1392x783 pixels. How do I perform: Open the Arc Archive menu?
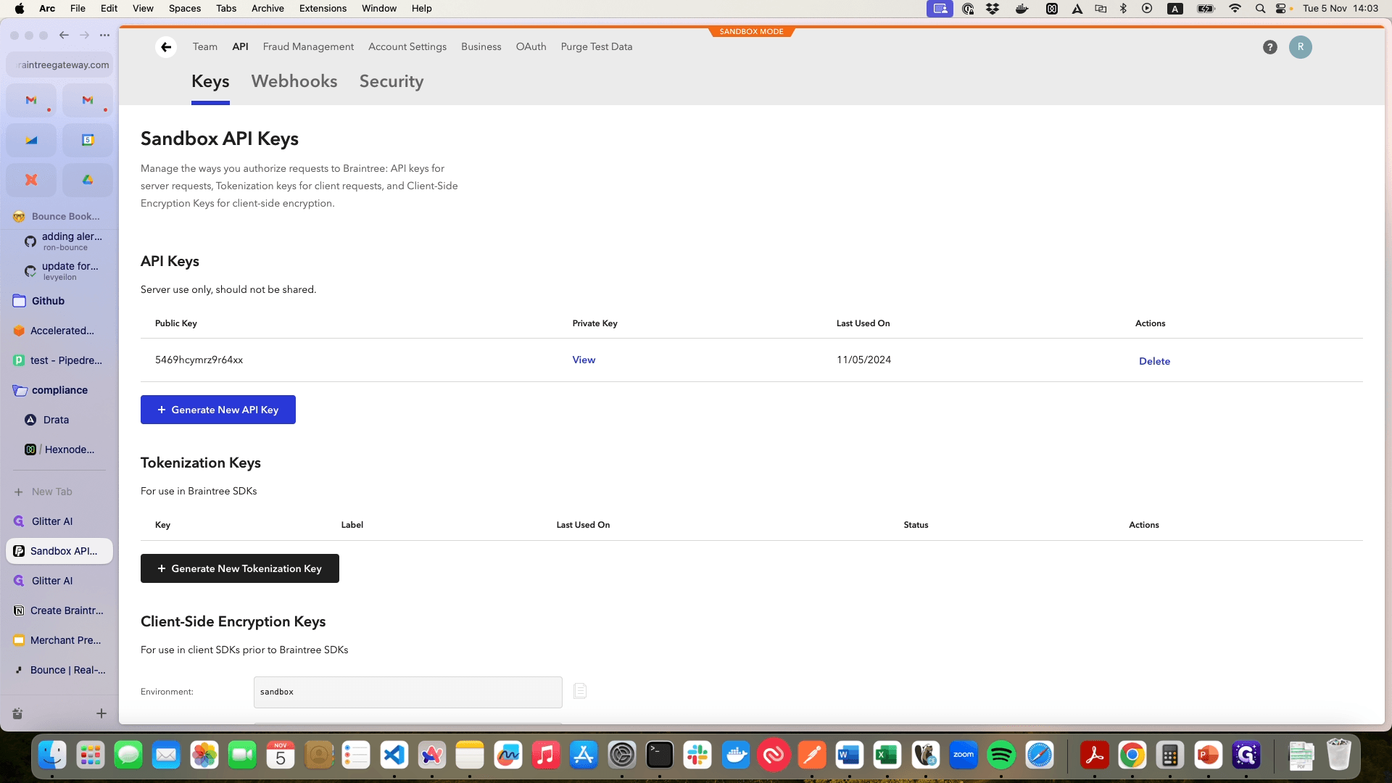click(268, 9)
